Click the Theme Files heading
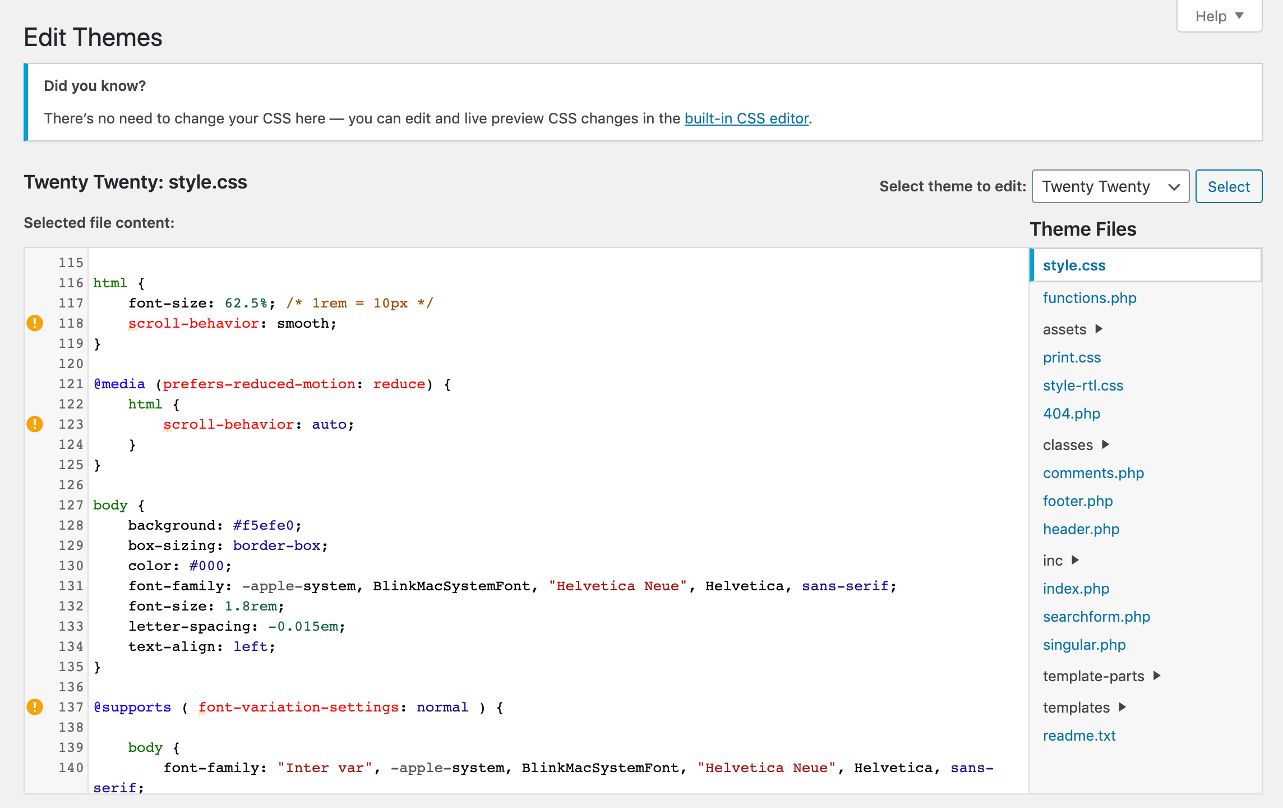This screenshot has width=1283, height=808. point(1083,229)
